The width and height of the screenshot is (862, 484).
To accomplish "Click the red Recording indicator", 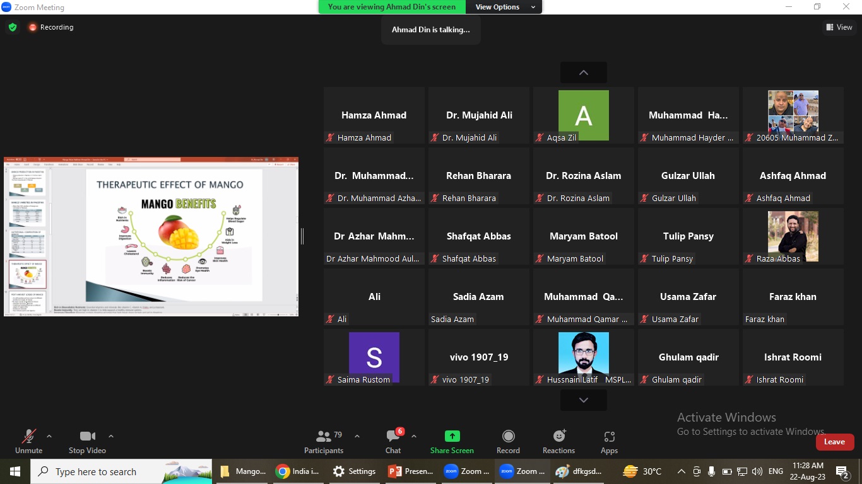I will 50,27.
